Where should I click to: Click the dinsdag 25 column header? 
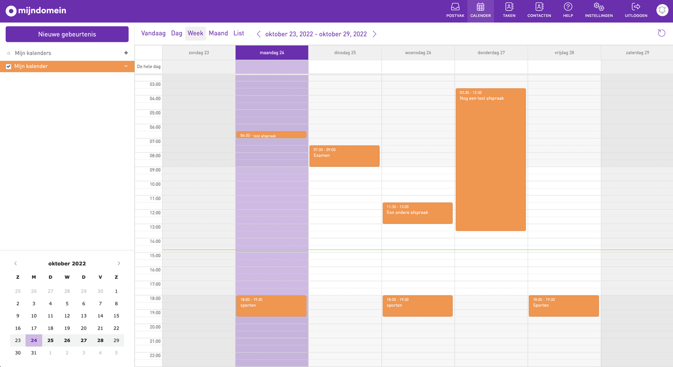pos(345,53)
